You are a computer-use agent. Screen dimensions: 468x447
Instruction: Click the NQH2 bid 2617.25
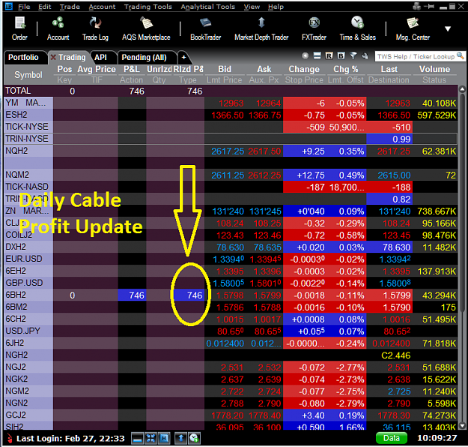[x=228, y=151]
